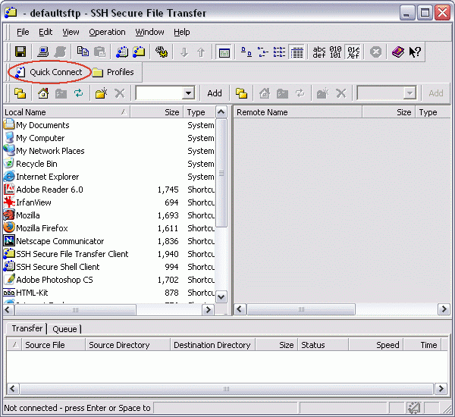Click remote pane Up folder icon
455x417 pixels.
[241, 93]
